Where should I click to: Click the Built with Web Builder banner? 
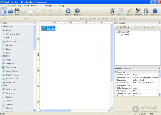(48, 28)
